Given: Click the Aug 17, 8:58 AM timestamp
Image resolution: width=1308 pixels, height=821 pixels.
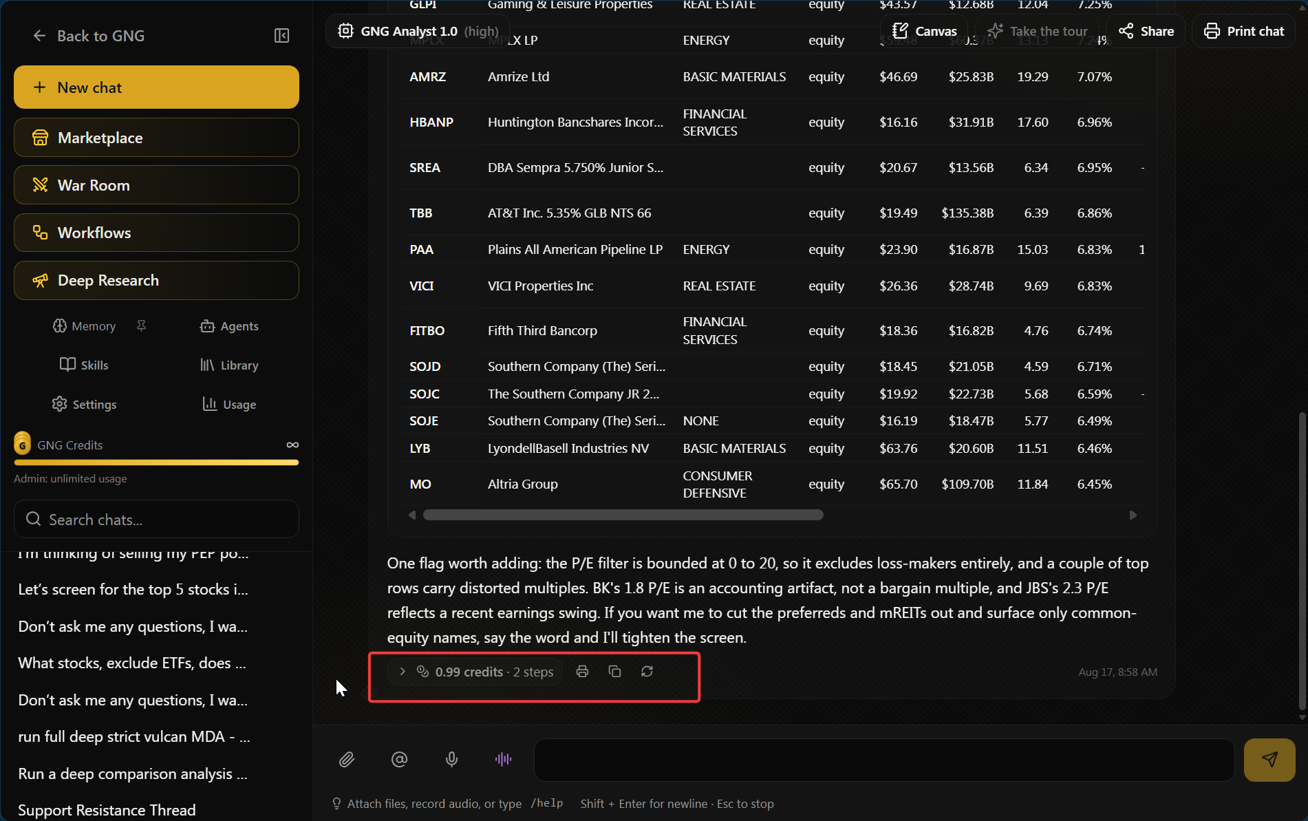Looking at the screenshot, I should tap(1118, 672).
